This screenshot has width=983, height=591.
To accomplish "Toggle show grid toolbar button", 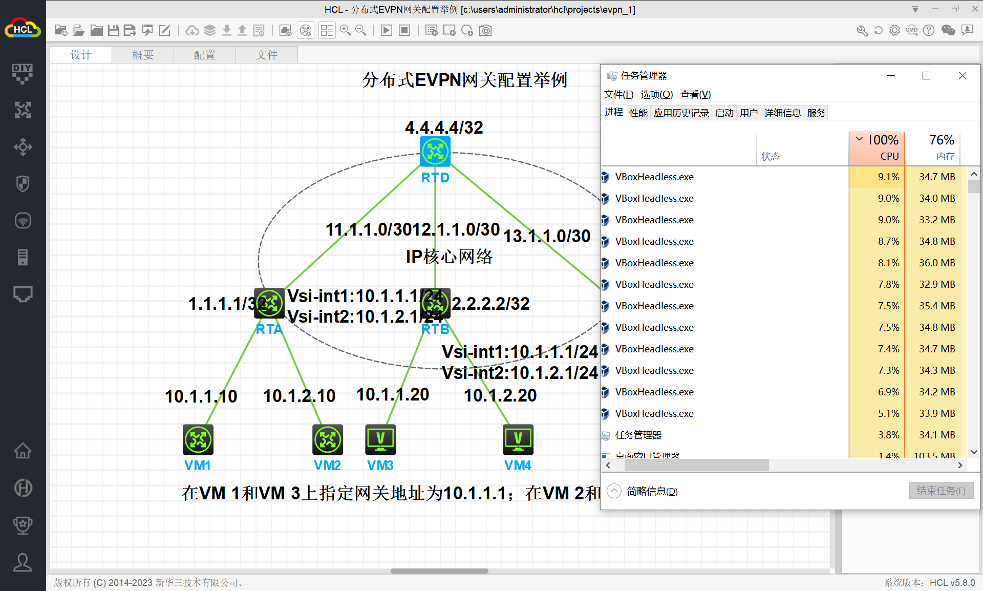I will click(327, 31).
